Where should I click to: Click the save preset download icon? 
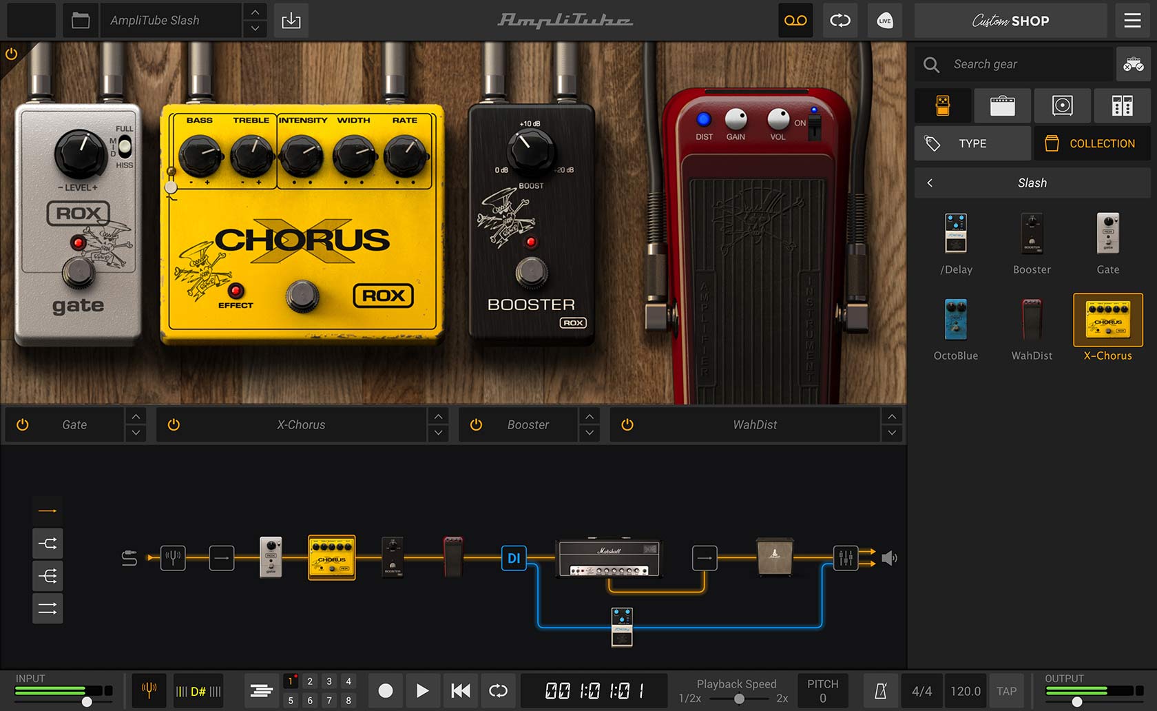291,21
